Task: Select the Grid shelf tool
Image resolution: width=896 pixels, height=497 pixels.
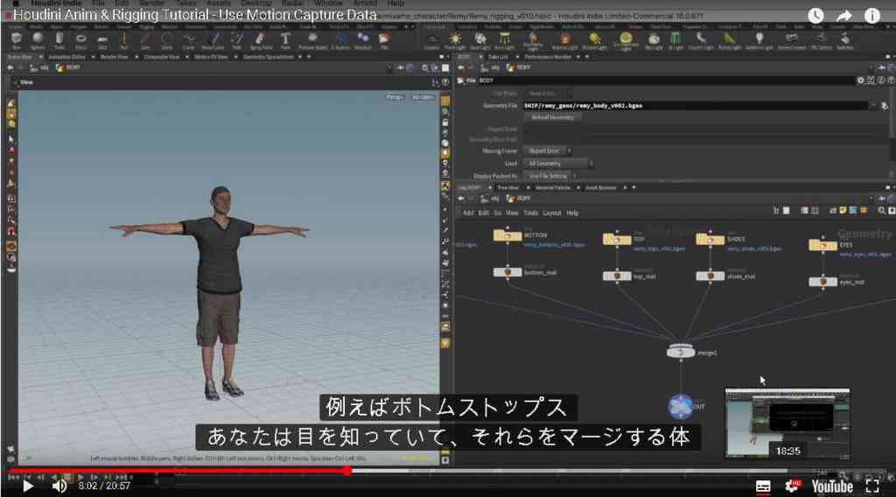Action: coord(102,39)
